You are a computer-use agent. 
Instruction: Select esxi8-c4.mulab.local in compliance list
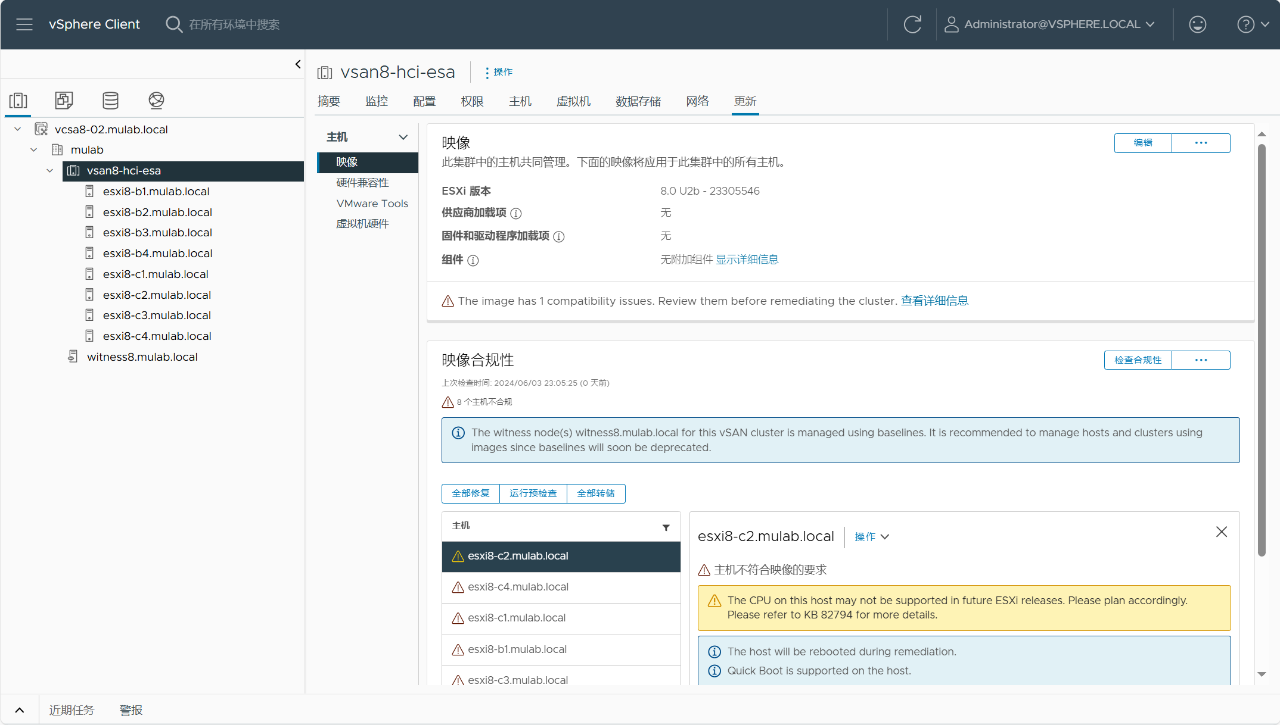(x=561, y=587)
